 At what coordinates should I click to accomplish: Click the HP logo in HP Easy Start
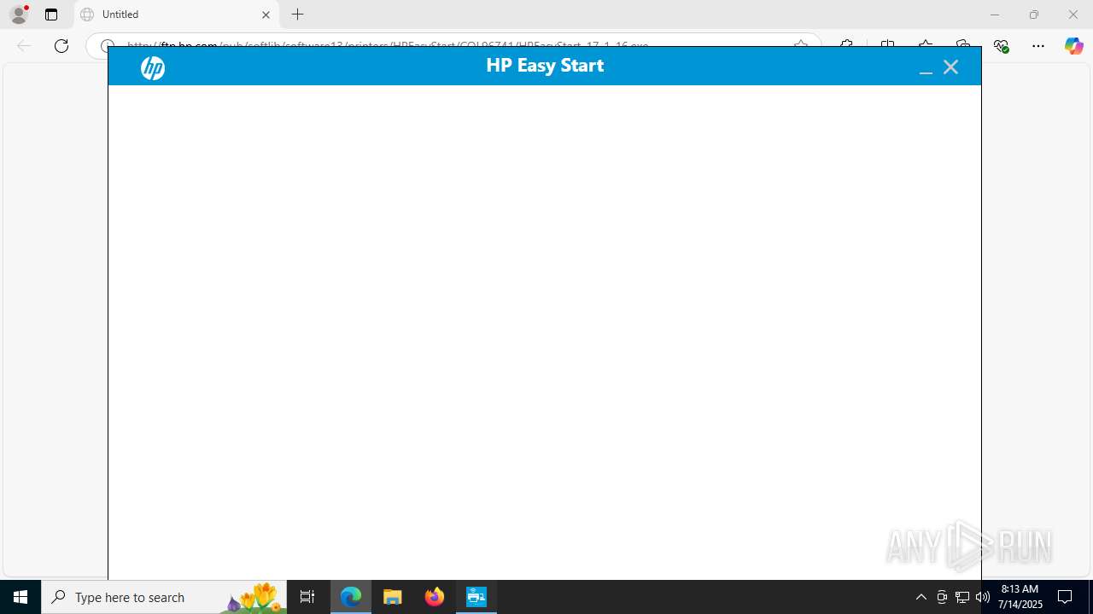coord(153,67)
